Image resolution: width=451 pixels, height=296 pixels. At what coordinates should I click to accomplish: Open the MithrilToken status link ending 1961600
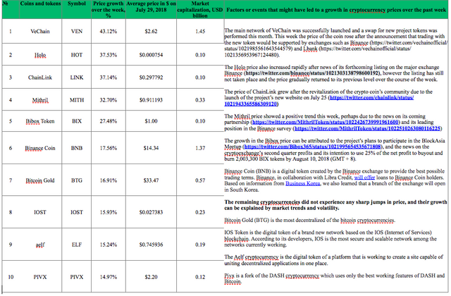(x=326, y=122)
